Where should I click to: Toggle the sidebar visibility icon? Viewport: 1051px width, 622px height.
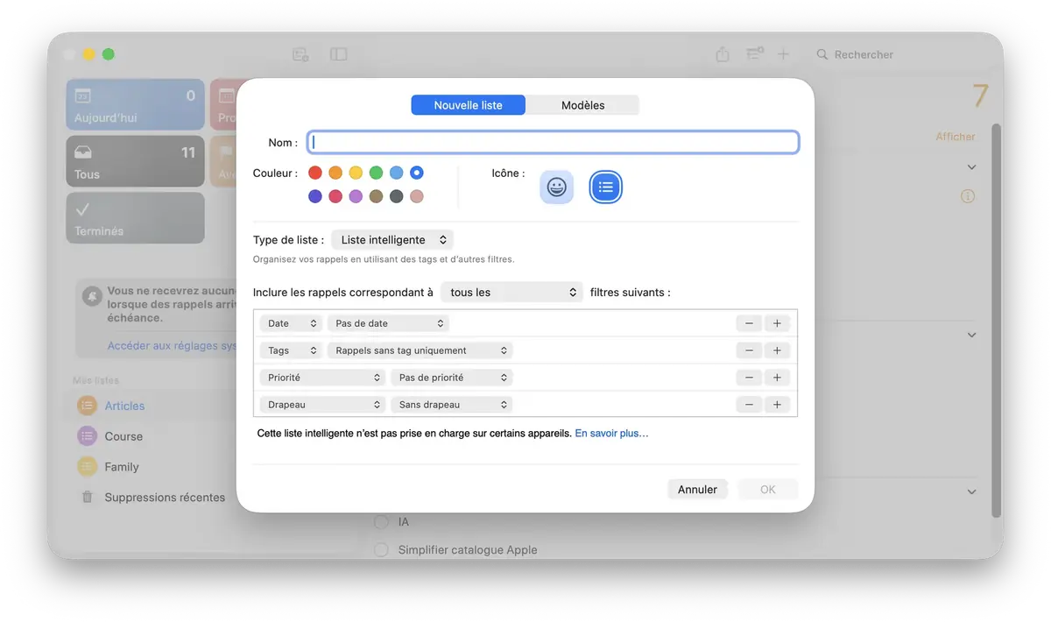pos(338,54)
